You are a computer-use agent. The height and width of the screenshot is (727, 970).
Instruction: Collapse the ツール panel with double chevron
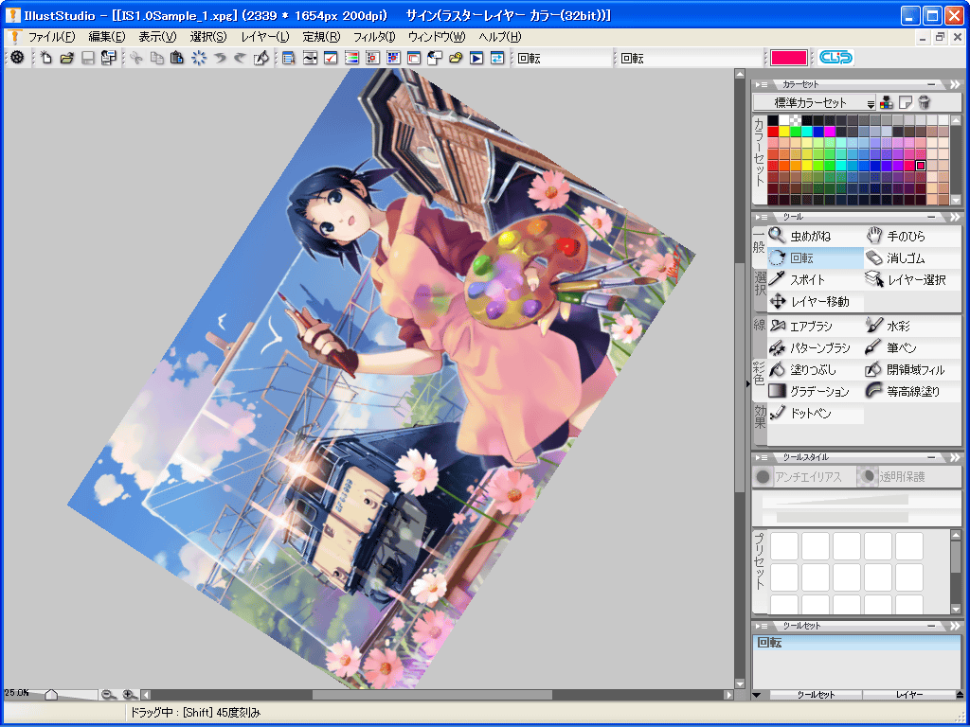tap(955, 217)
